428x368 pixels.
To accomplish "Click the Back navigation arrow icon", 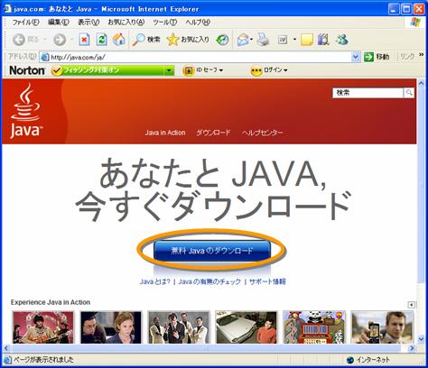I will click(19, 40).
